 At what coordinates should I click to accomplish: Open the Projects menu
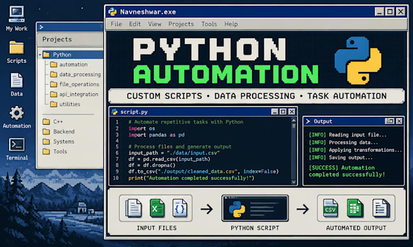[181, 24]
